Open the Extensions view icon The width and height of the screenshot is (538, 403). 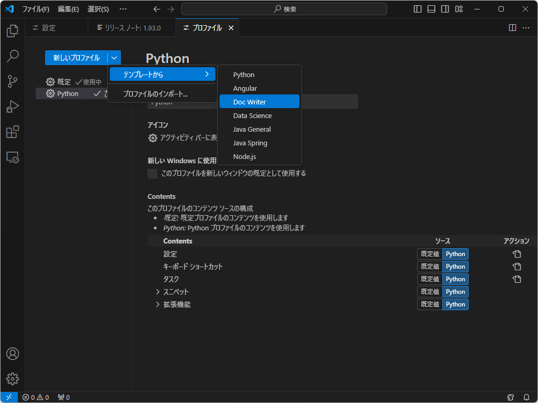point(13,132)
